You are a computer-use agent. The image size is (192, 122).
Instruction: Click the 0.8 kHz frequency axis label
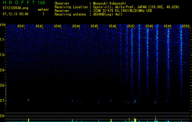[2, 85]
